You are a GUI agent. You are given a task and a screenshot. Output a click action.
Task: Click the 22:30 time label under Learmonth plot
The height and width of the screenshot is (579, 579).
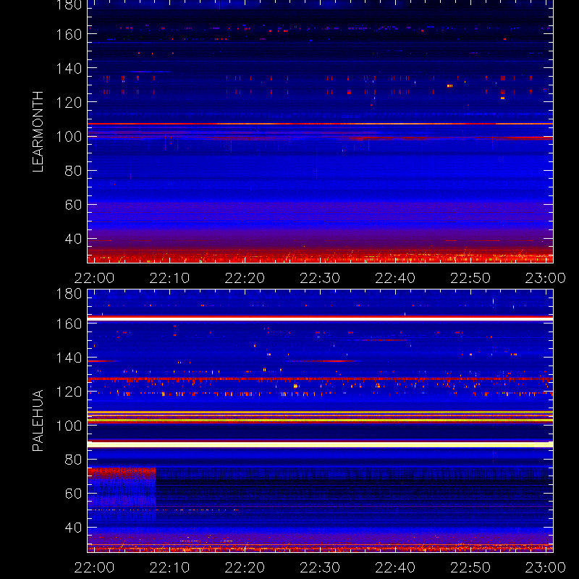[x=320, y=278]
